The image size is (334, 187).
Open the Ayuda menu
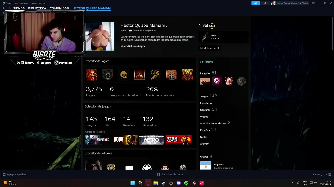tap(42, 3)
